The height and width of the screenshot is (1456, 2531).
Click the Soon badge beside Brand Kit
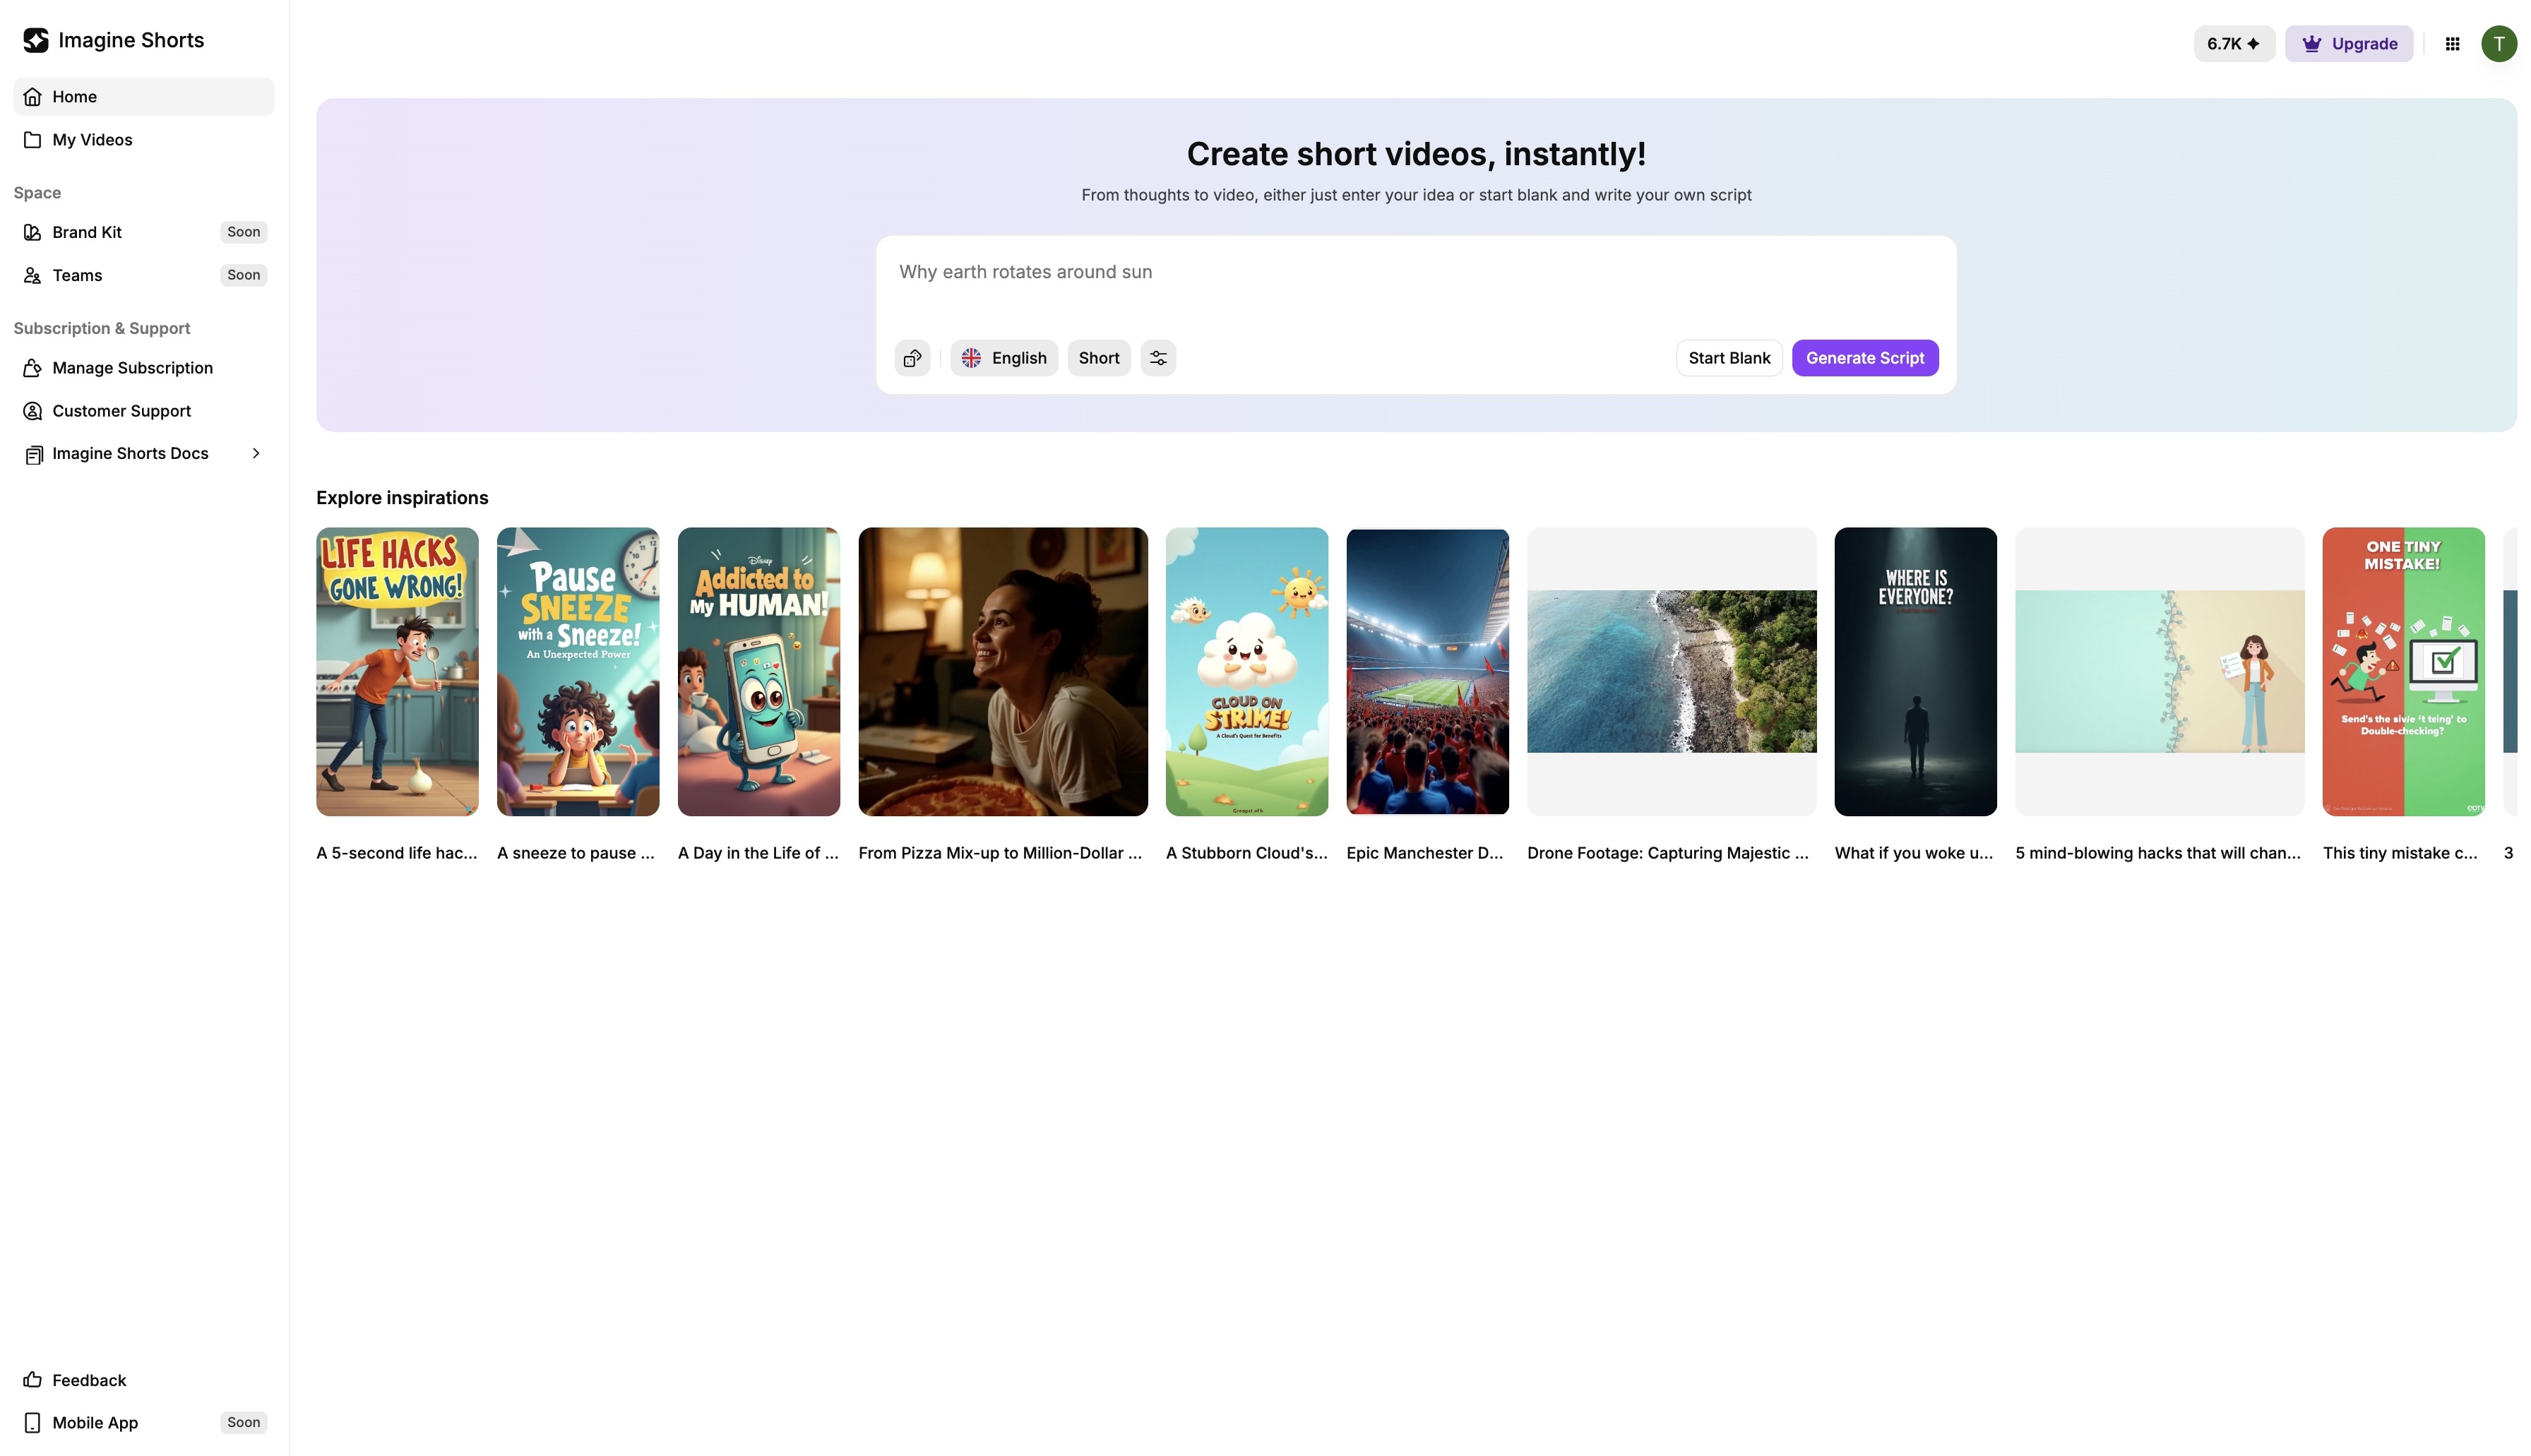click(x=243, y=232)
